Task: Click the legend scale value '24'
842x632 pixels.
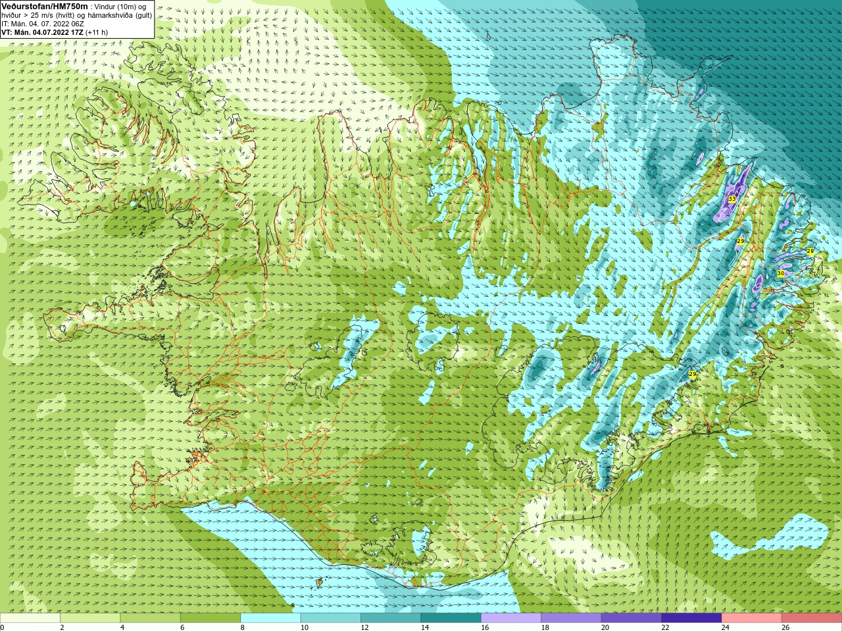Action: coord(726,627)
